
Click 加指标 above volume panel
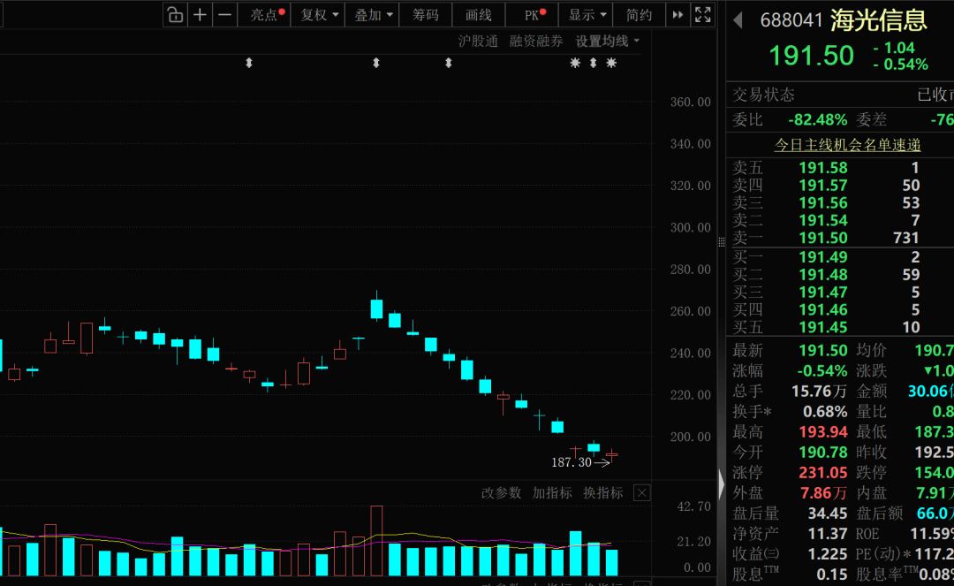coord(552,493)
